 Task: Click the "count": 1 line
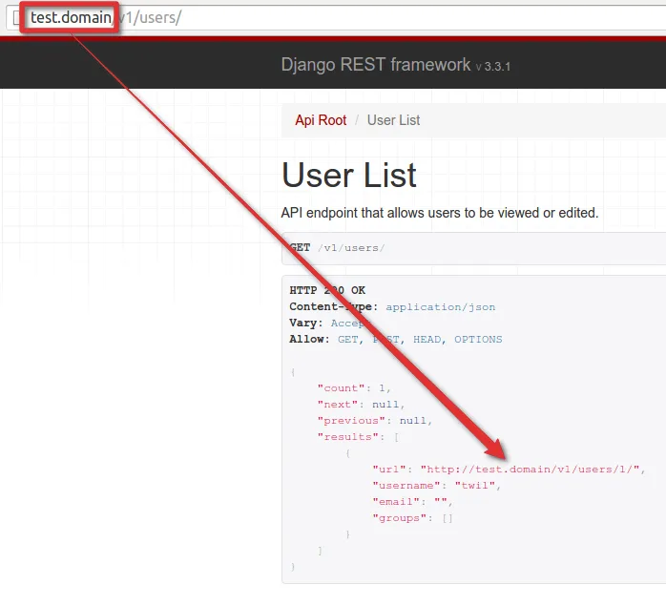(x=354, y=388)
